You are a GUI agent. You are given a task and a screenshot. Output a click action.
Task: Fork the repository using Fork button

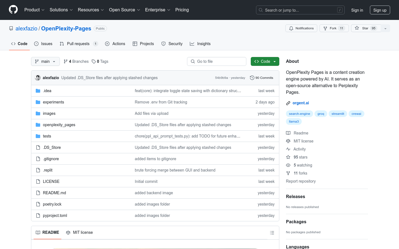click(334, 28)
